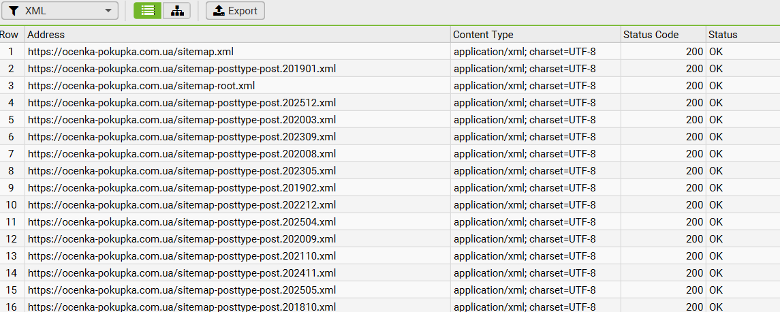The image size is (780, 312).
Task: Click row number 10
Action: [11, 205]
